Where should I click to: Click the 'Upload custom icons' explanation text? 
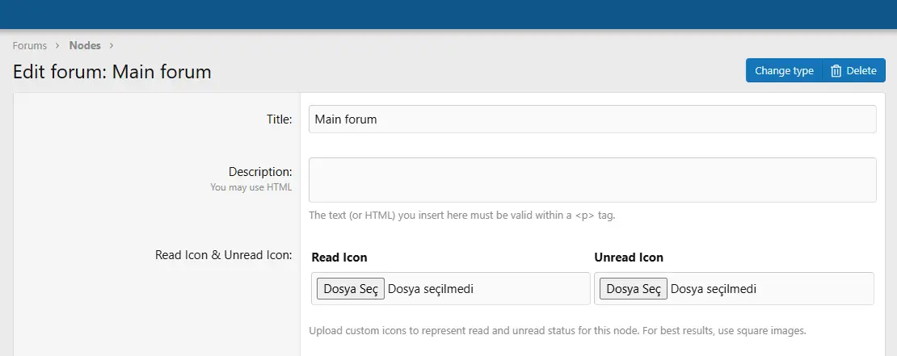click(558, 331)
